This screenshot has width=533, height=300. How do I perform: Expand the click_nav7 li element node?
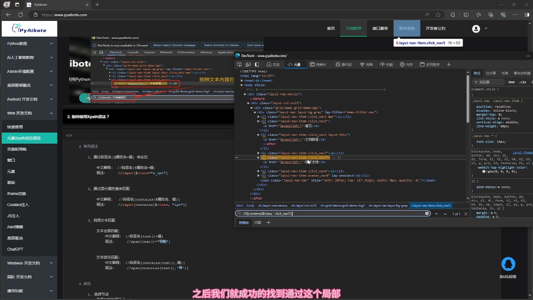pyautogui.click(x=258, y=153)
